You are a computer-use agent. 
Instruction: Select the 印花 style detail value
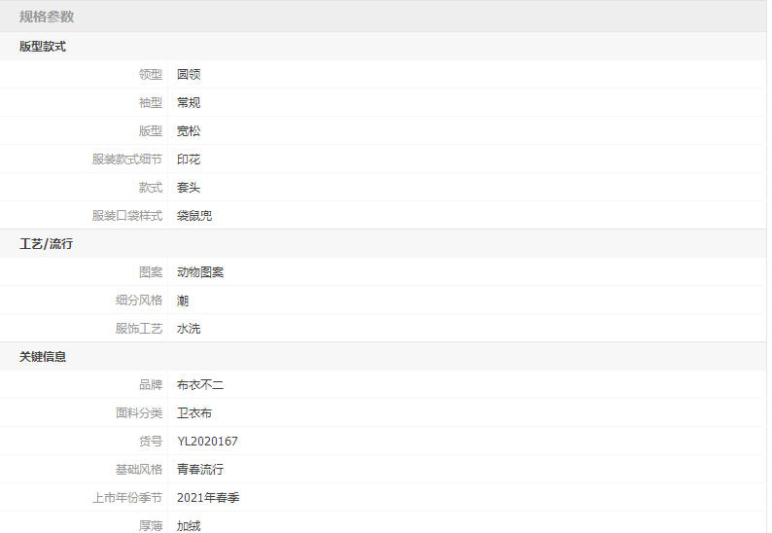(x=189, y=159)
